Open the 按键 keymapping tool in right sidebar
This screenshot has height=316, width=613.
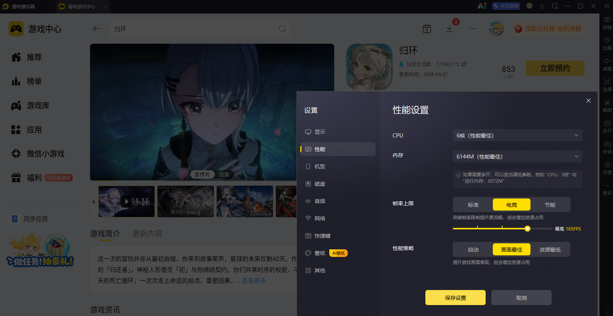tap(607, 23)
